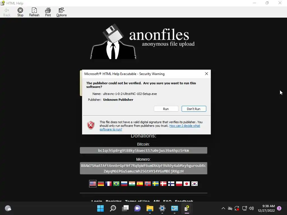Open the network tray icon

click(x=244, y=208)
